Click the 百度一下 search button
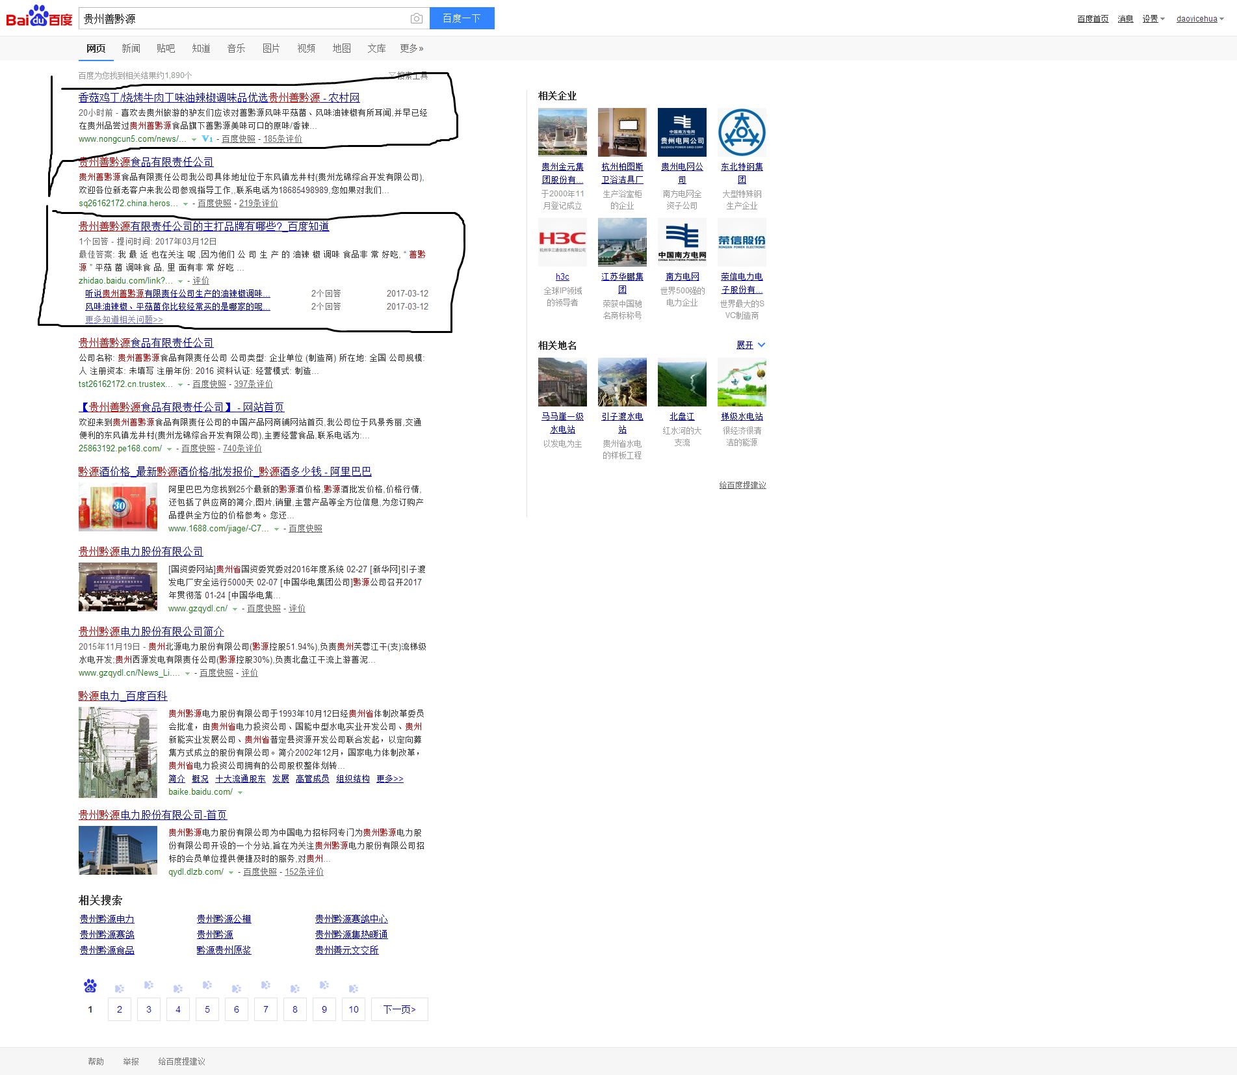 pyautogui.click(x=462, y=18)
